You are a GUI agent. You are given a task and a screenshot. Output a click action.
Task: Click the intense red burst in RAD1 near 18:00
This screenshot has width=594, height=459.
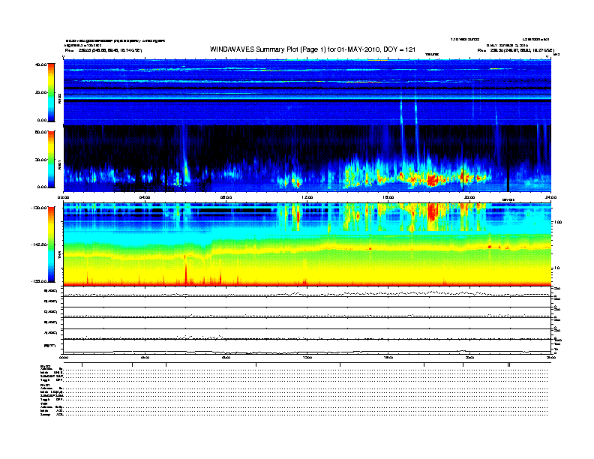[x=432, y=178]
